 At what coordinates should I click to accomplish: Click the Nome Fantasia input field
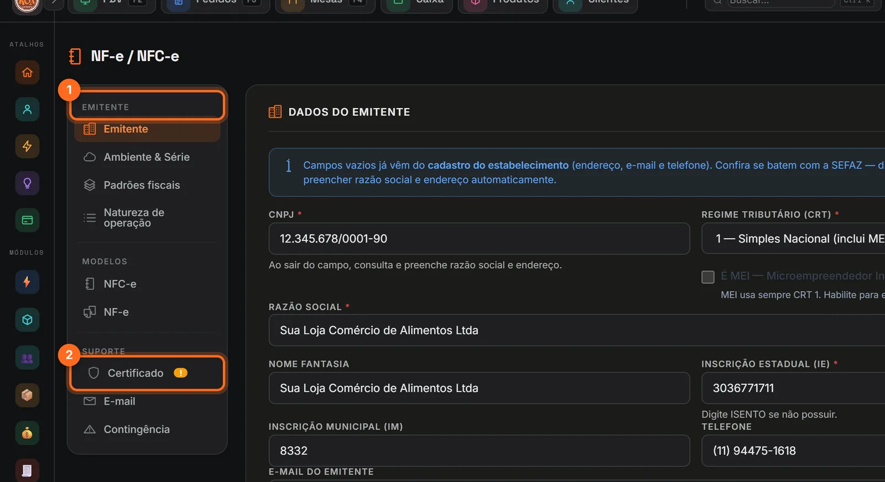pyautogui.click(x=479, y=388)
